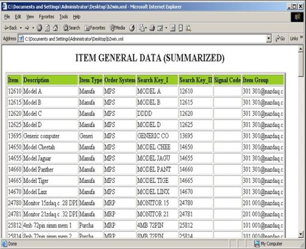Open the Back history dropdown arrow
The width and height of the screenshot is (306, 249).
pos(21,28)
